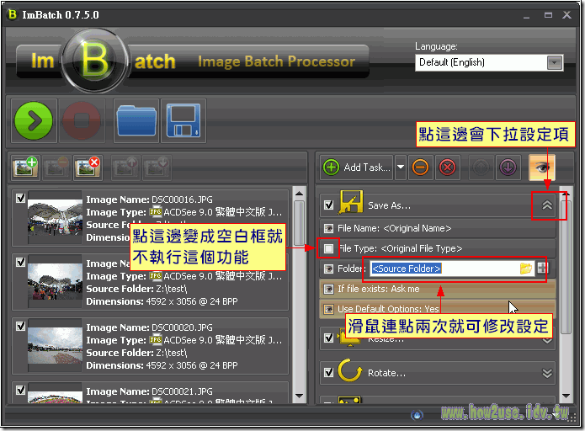The image size is (585, 431).
Task: Collapse the Save As task settings
Action: [547, 205]
